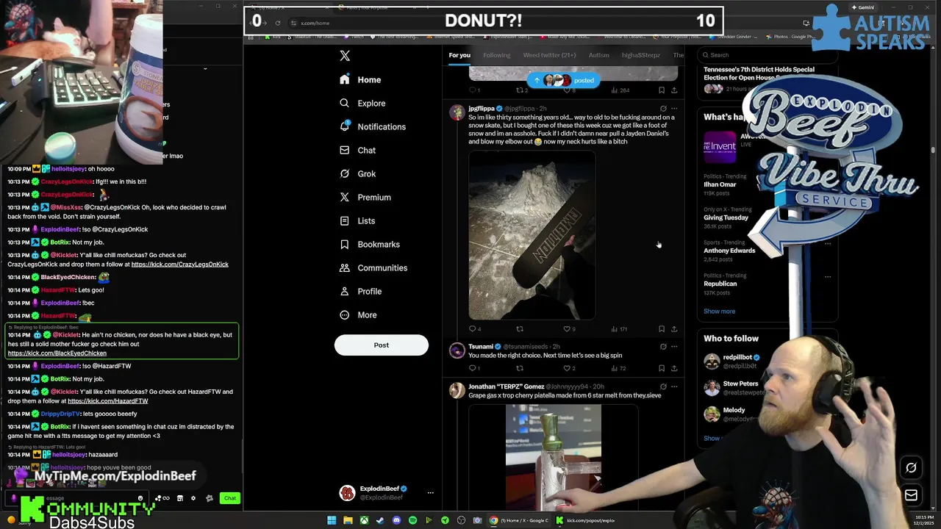Bookmark Tsunami's post
The height and width of the screenshot is (529, 941).
point(662,368)
